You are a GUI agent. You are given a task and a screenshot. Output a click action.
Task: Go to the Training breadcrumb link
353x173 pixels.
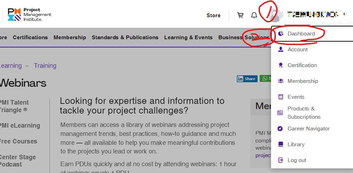(45, 66)
